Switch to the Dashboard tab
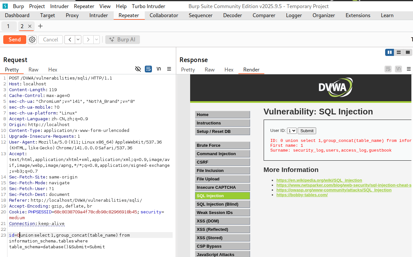The image size is (413, 257). click(17, 15)
